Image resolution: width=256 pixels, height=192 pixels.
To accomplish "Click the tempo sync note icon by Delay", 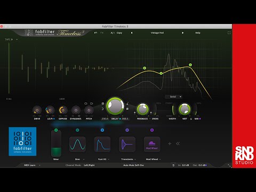I will tap(127, 103).
